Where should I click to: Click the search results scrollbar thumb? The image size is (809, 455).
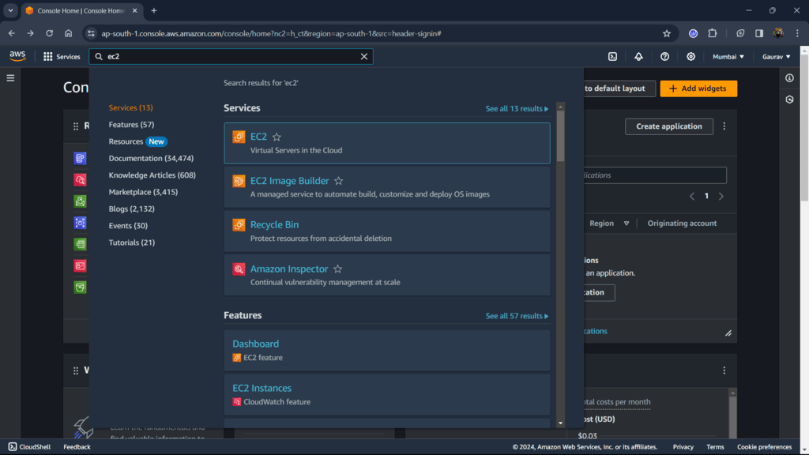point(560,136)
